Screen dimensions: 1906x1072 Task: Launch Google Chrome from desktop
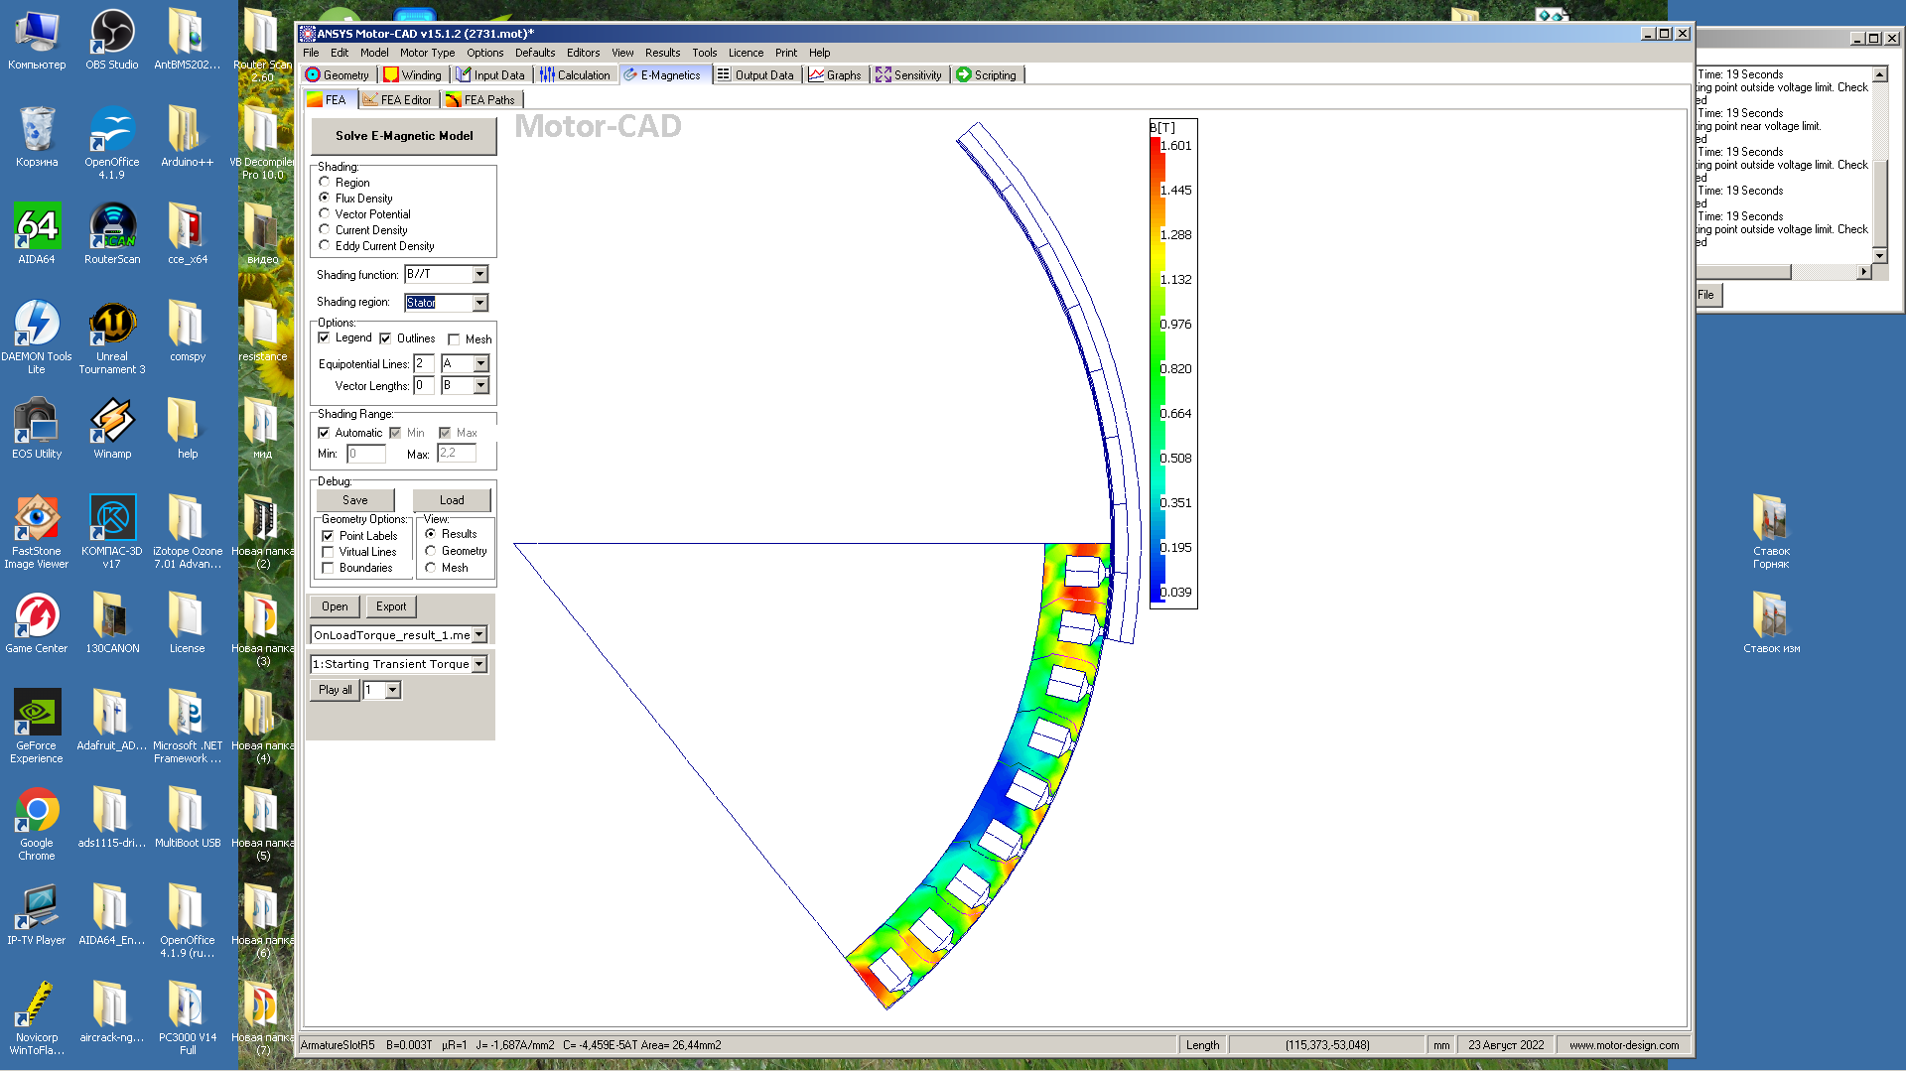[x=37, y=824]
